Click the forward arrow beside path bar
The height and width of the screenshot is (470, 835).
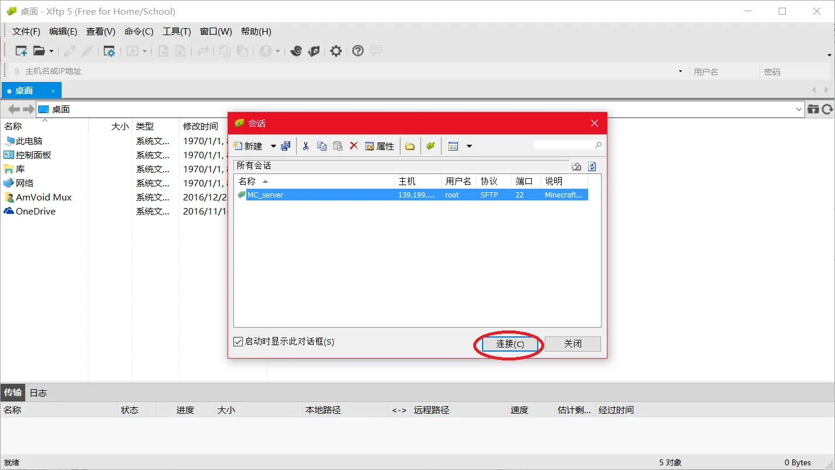[28, 109]
